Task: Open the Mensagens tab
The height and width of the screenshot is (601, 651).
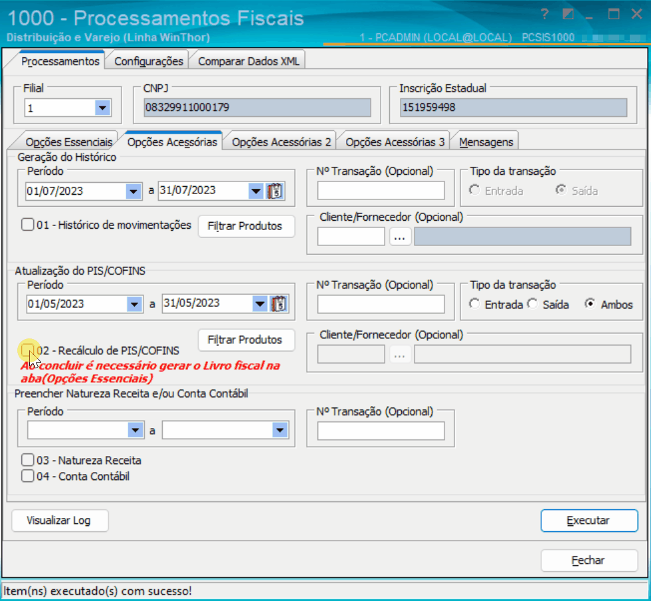Action: click(x=486, y=142)
